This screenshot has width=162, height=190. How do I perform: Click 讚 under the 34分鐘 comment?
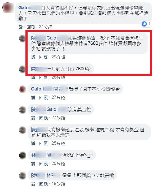coord(20,27)
